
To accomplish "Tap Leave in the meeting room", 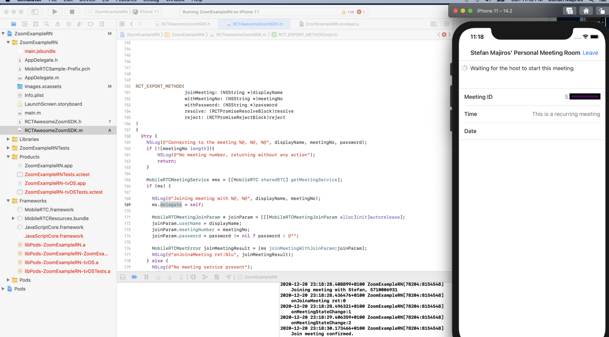I will pos(590,53).
